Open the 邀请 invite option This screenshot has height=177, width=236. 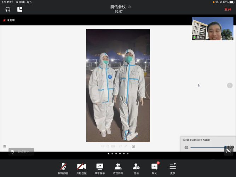(x=136, y=169)
